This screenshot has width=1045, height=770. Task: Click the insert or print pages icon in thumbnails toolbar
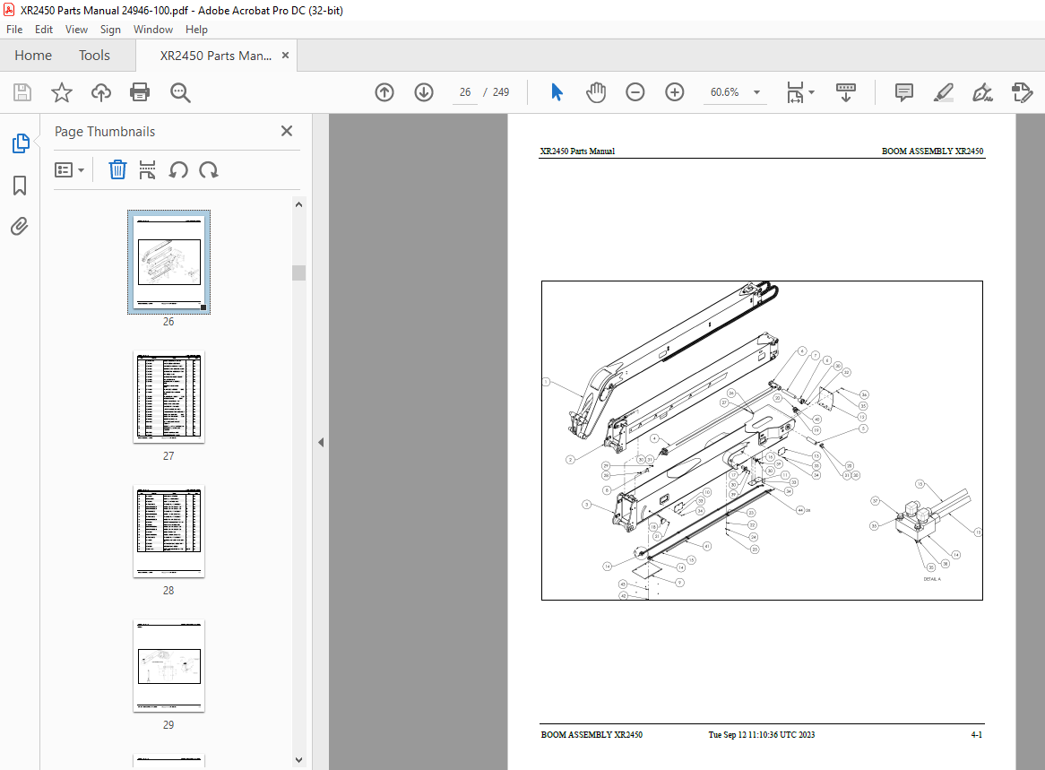pos(147,170)
